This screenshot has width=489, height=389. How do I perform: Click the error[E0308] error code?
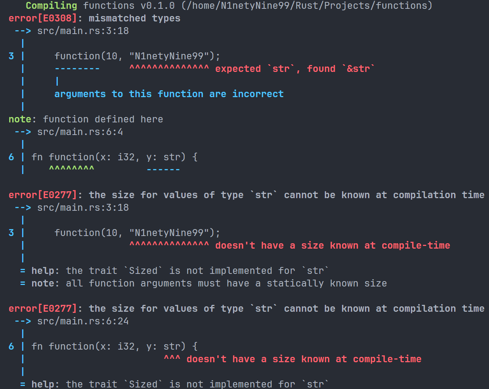(42, 18)
